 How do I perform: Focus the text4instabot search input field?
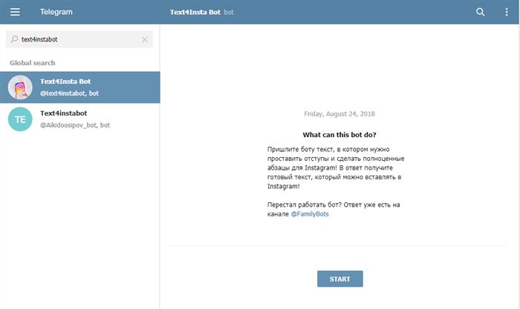pos(79,39)
